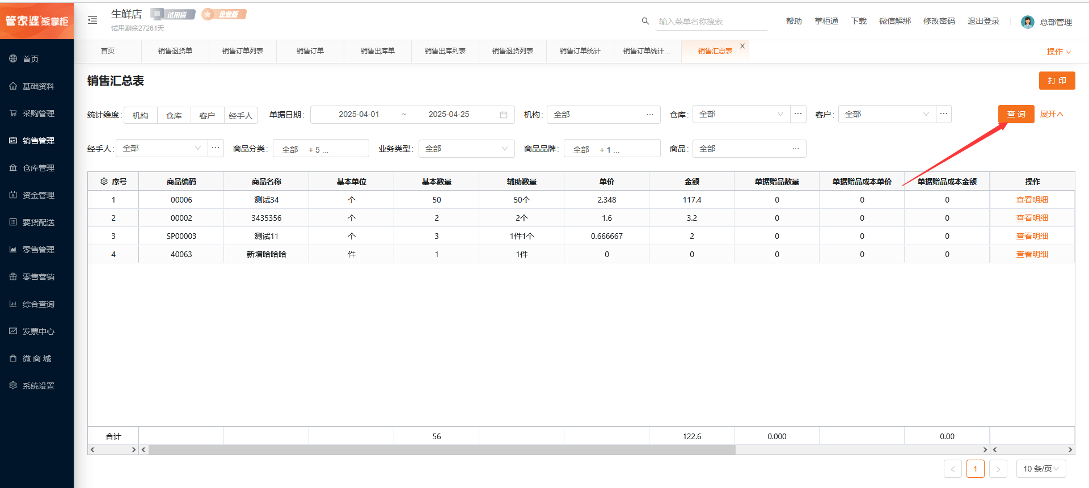Click the 发票中心 sidebar icon
The width and height of the screenshot is (1089, 488).
pyautogui.click(x=13, y=331)
